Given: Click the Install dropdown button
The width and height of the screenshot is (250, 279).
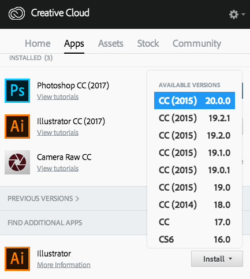Looking at the screenshot, I should pyautogui.click(x=217, y=259).
